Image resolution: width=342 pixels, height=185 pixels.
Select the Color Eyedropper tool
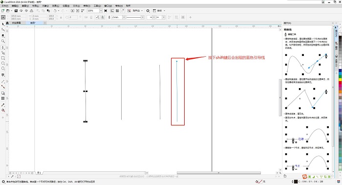(3, 105)
